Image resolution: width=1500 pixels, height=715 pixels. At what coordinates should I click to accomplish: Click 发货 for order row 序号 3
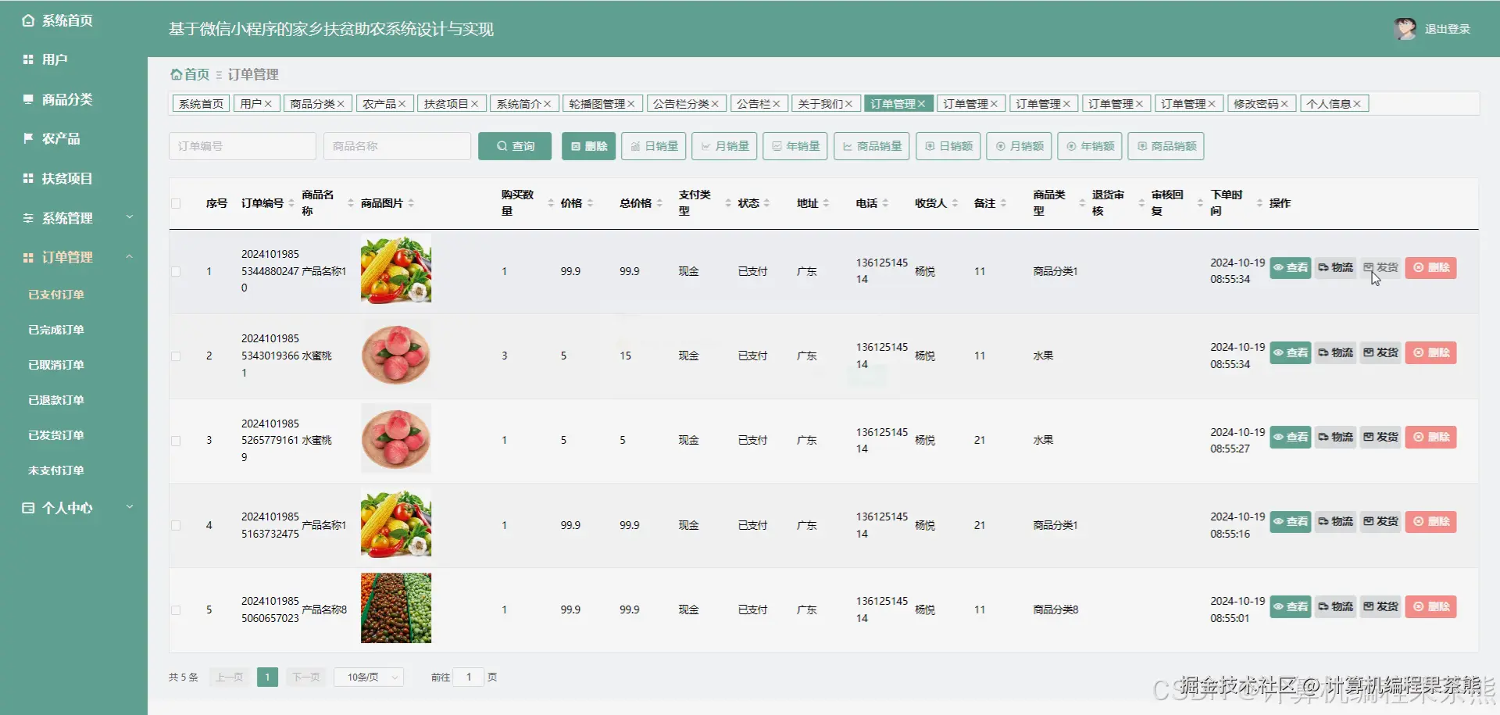coord(1381,437)
